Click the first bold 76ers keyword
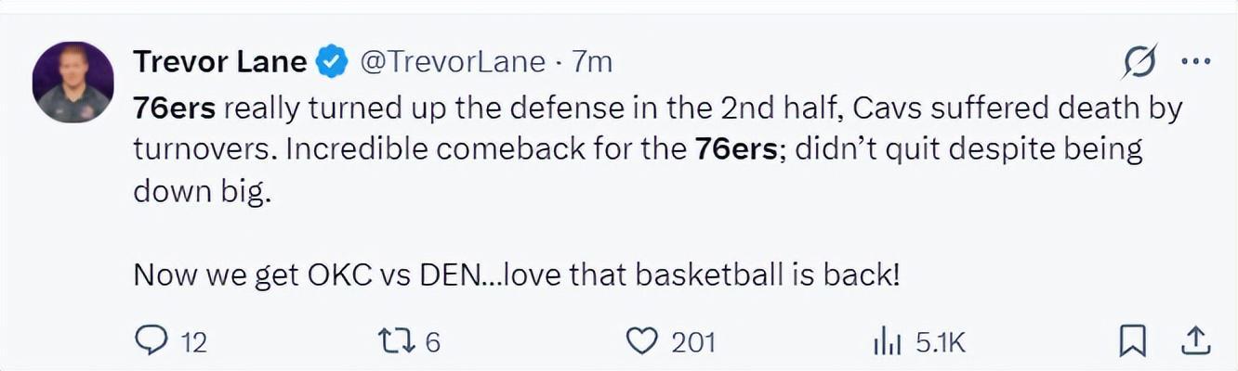1238x371 pixels. coord(175,109)
